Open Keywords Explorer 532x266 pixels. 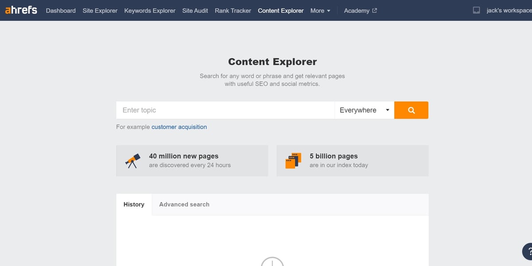coord(150,11)
